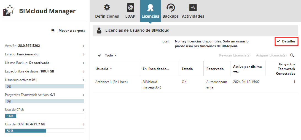Click the Último Backup: Desactivado text
The width and height of the screenshot is (301, 140).
tap(27, 63)
